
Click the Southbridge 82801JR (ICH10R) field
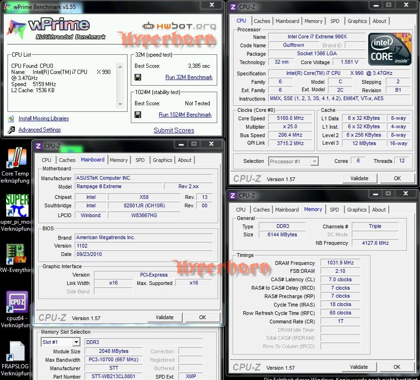(x=144, y=205)
